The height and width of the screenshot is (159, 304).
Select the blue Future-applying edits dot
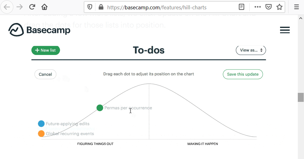pos(41,124)
